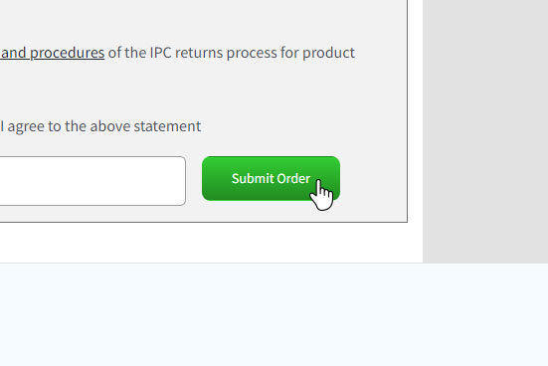Viewport: 548px width, 366px height.
Task: Click the gray sidebar area right of form
Action: pyautogui.click(x=485, y=131)
